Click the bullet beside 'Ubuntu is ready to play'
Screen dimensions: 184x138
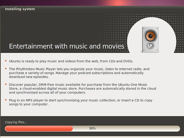[6, 61]
